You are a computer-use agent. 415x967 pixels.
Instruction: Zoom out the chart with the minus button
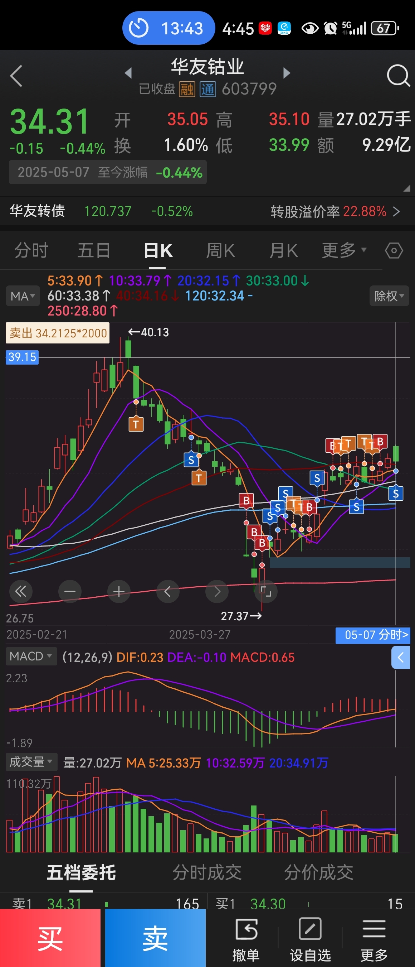coord(70,592)
